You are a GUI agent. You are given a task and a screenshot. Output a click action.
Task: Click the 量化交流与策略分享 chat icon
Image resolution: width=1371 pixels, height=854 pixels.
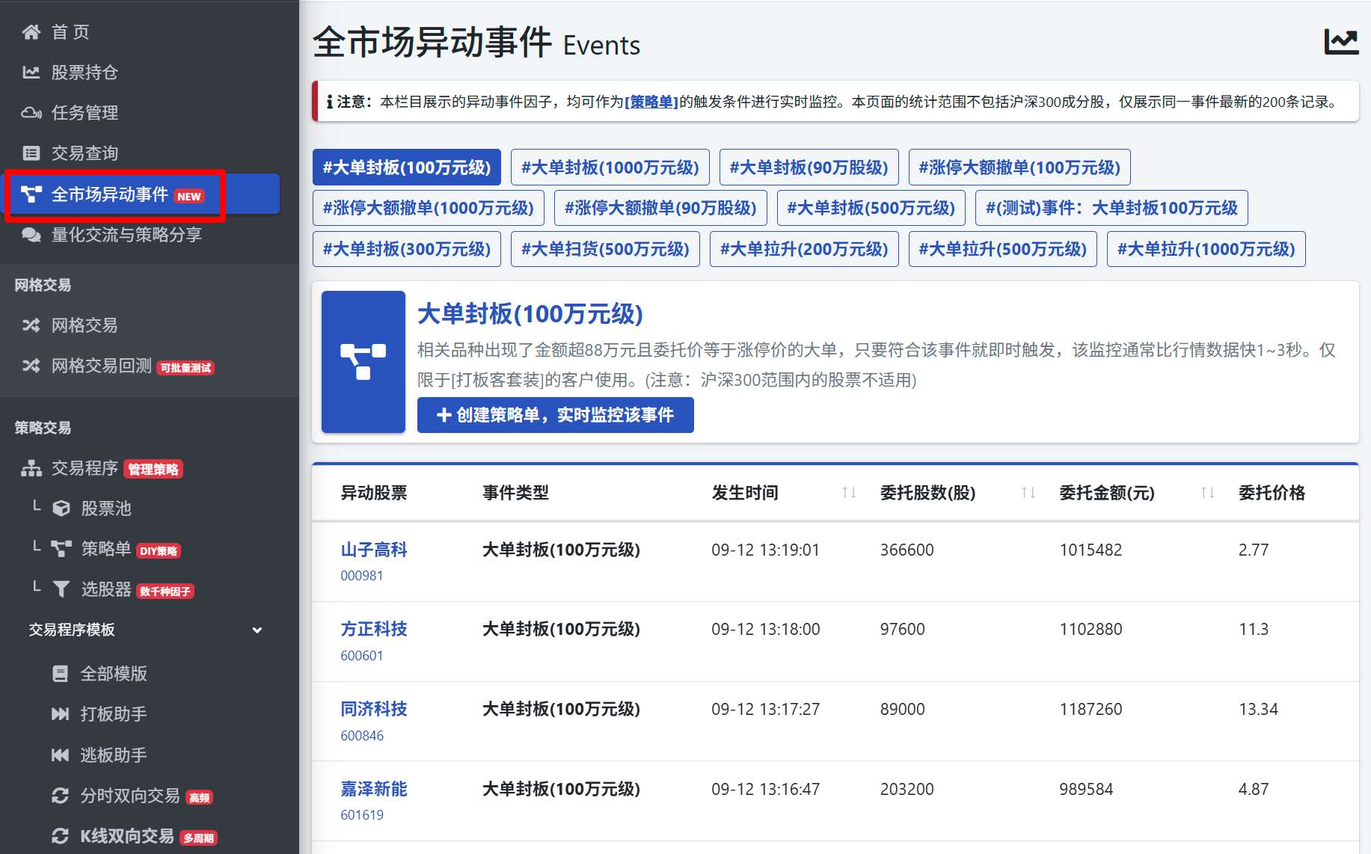pyautogui.click(x=31, y=235)
